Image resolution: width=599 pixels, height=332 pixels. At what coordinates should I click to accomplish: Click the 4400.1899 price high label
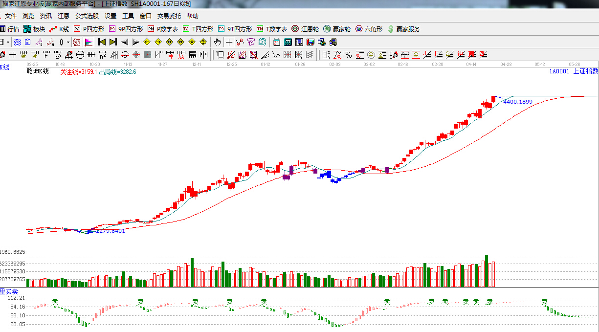517,102
